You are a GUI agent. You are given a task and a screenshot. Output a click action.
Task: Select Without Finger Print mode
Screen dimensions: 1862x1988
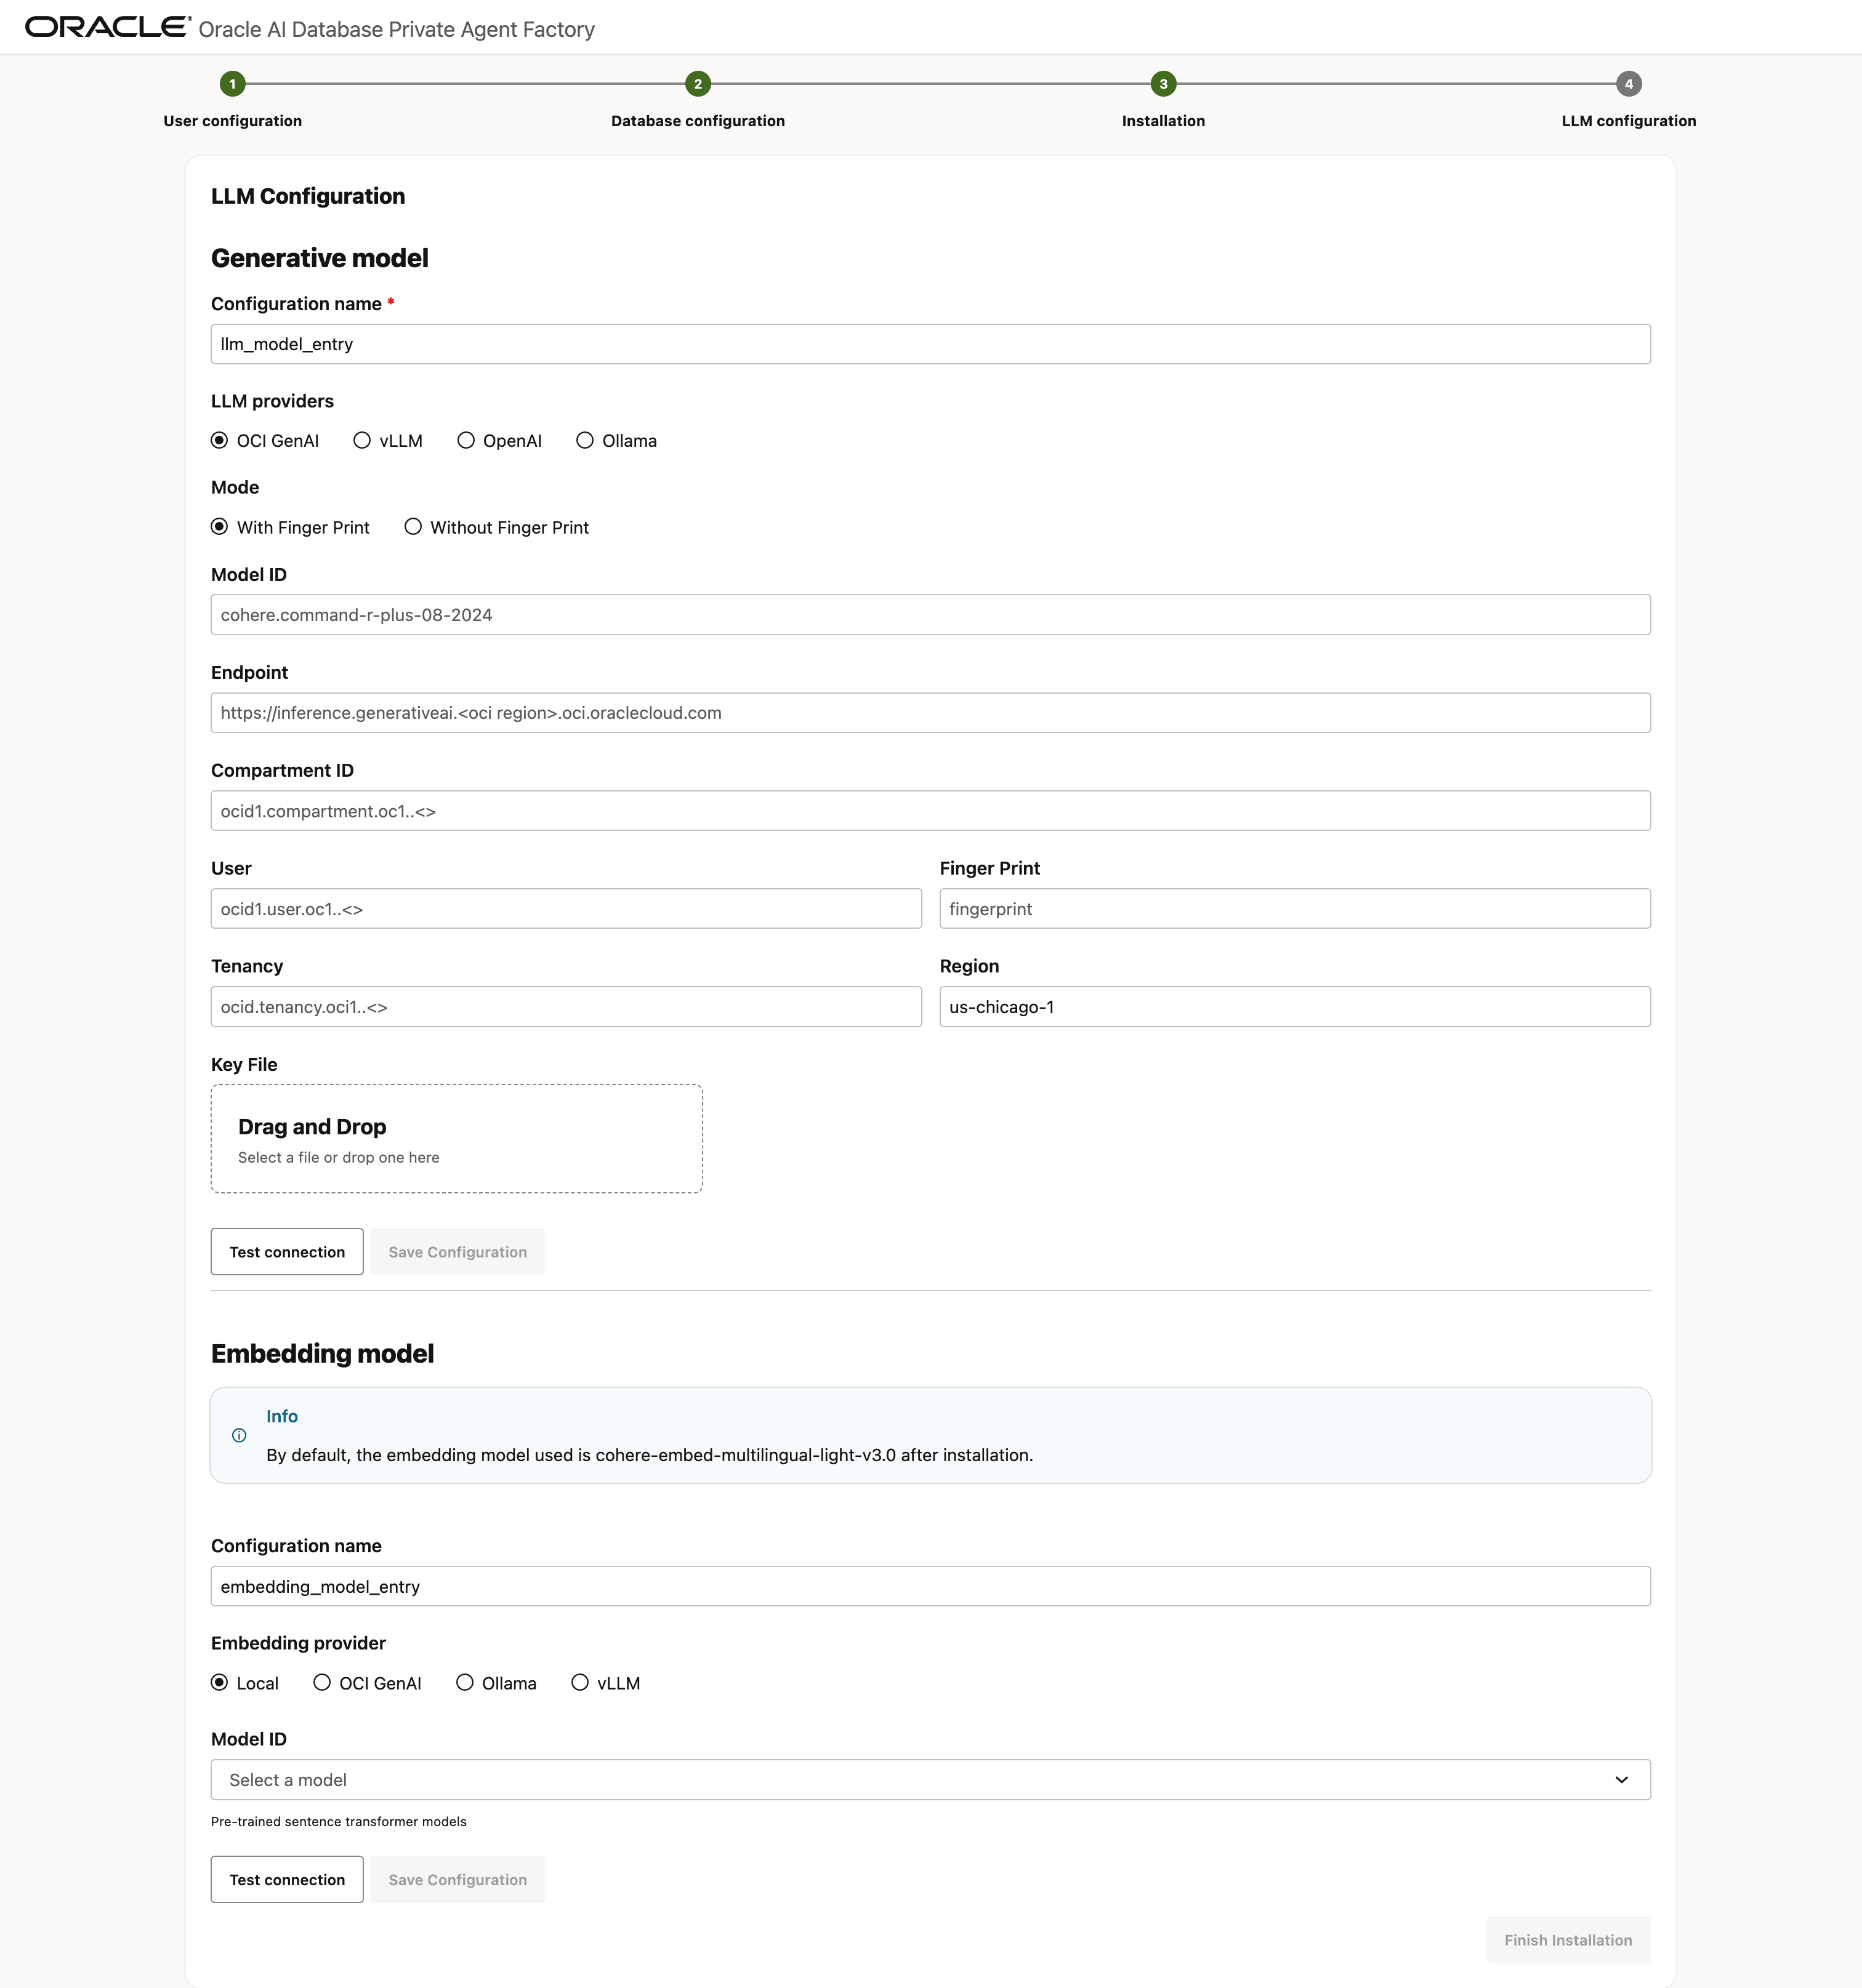coord(413,527)
